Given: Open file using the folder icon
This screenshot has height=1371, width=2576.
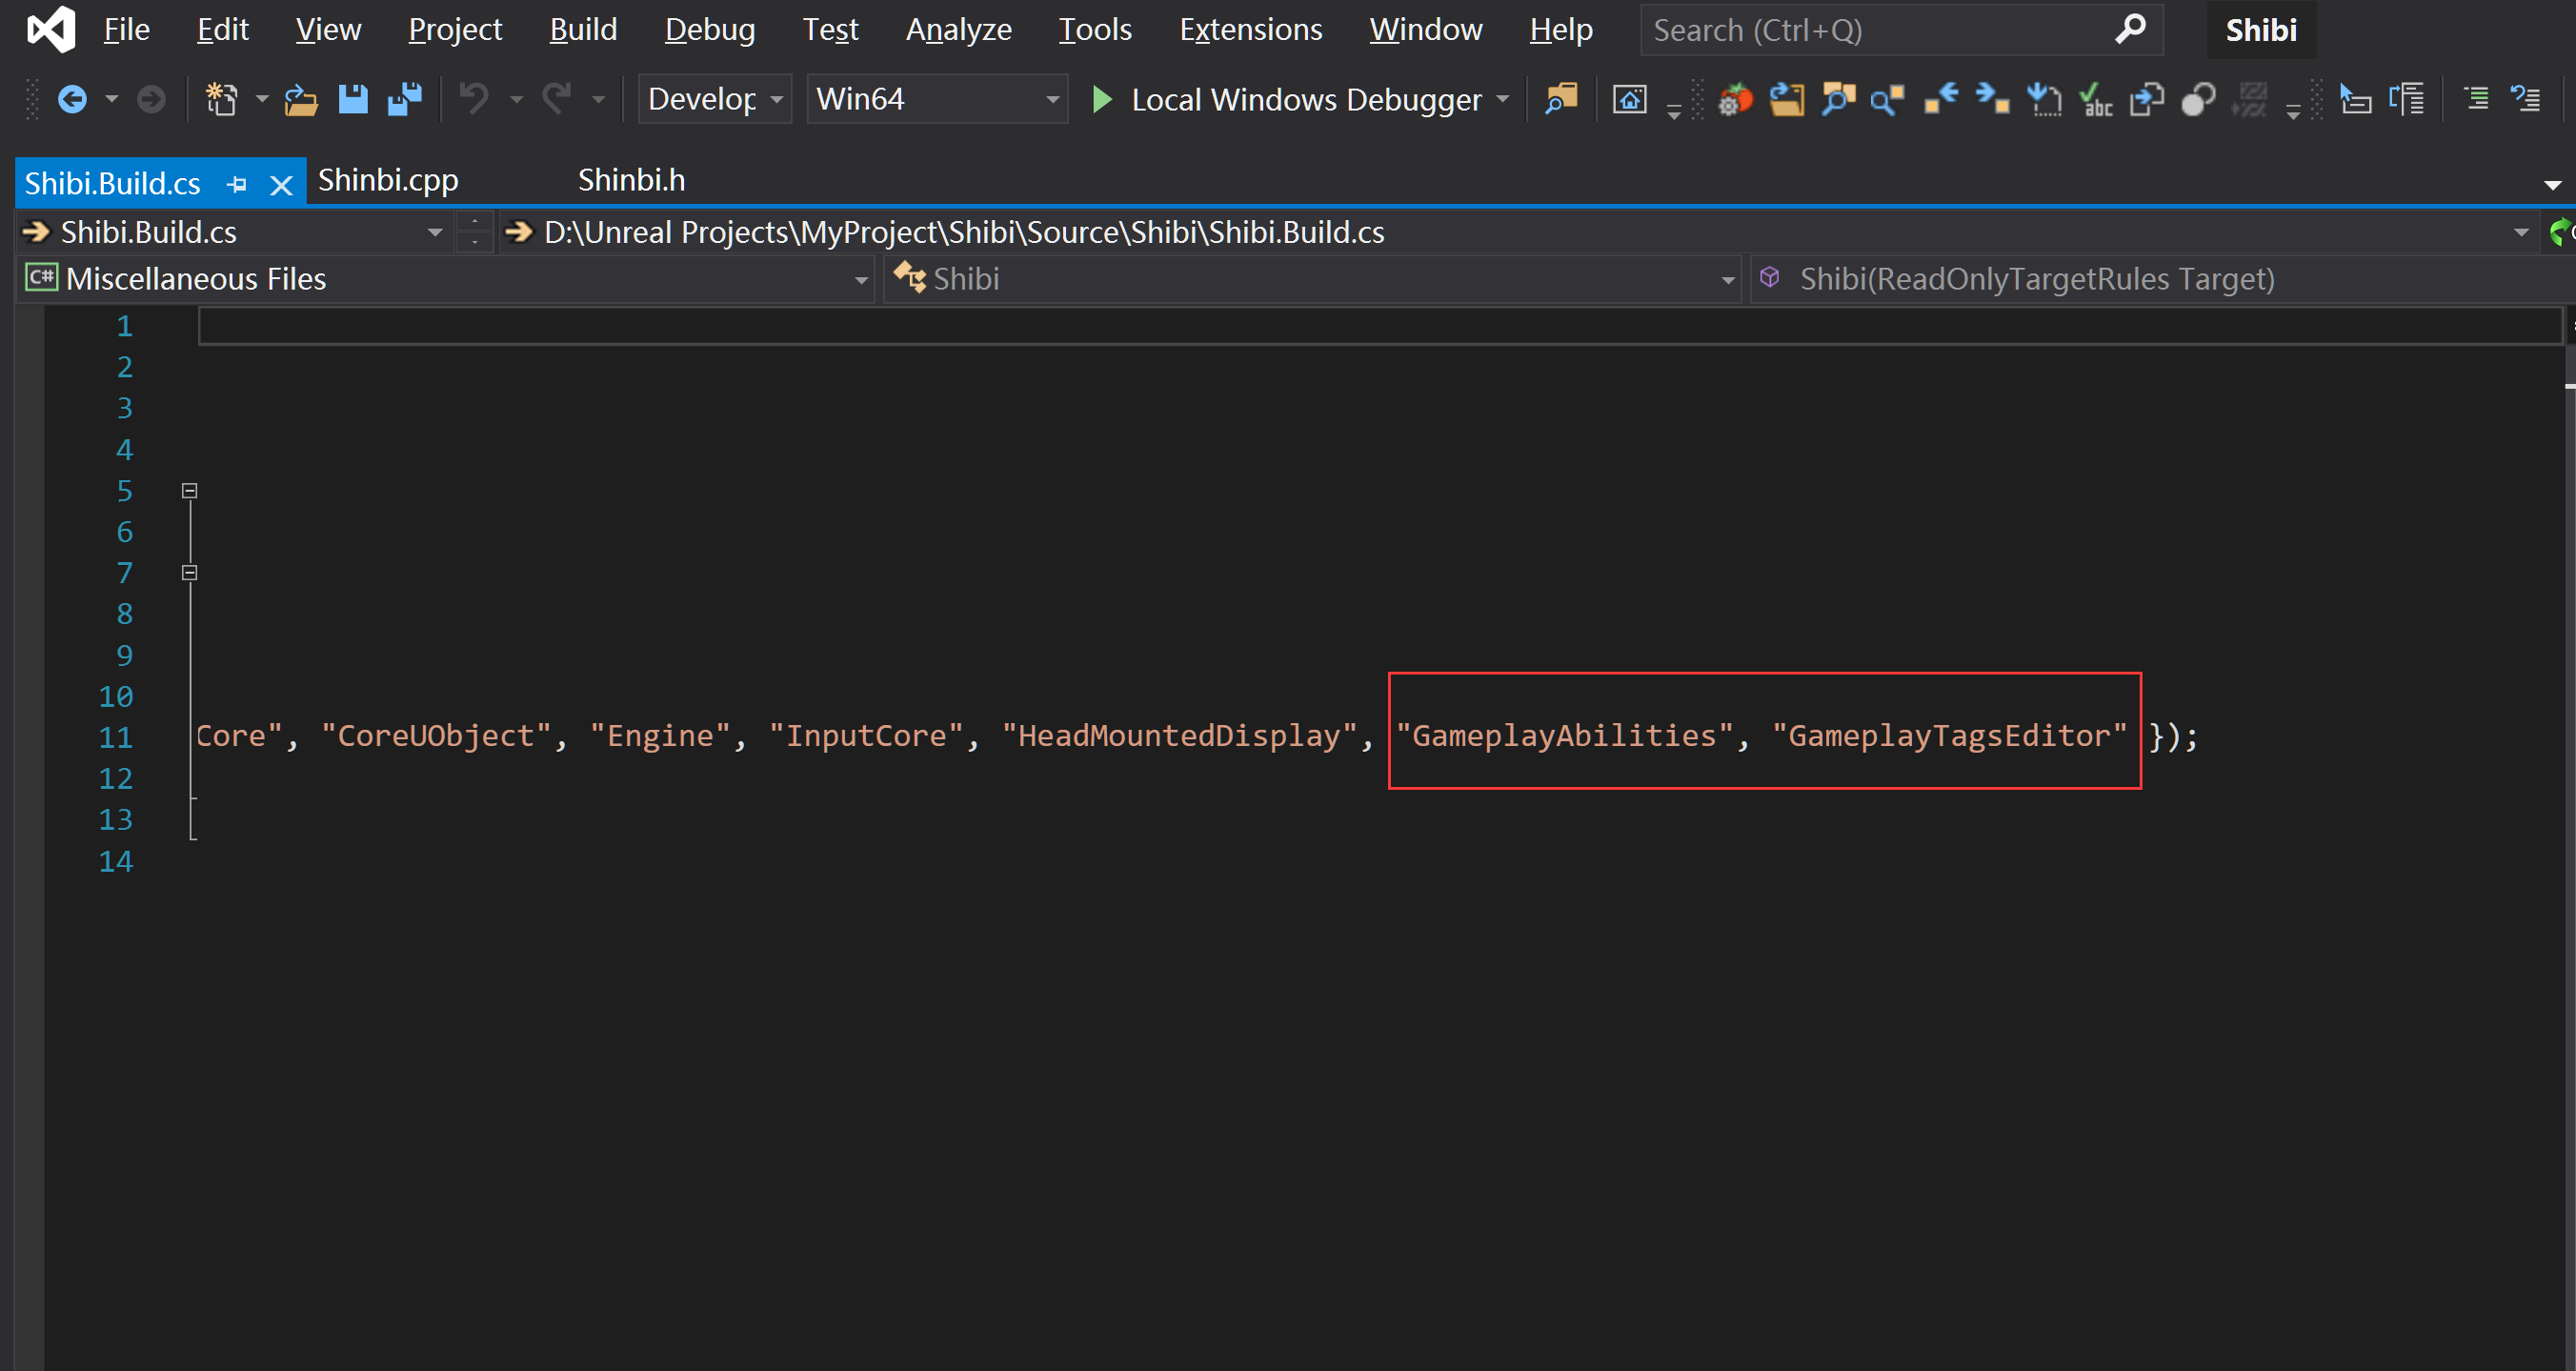Looking at the screenshot, I should (x=300, y=99).
